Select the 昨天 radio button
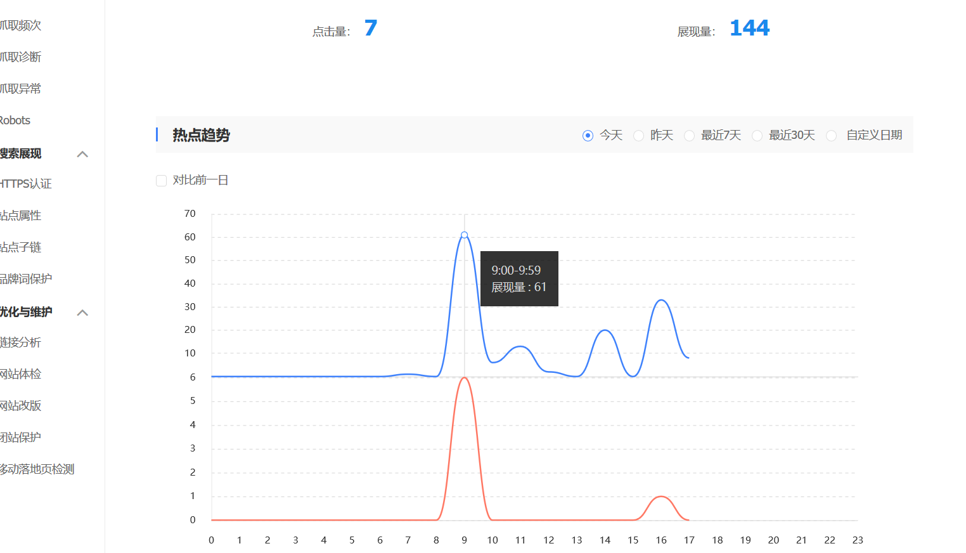The image size is (966, 553). (x=638, y=136)
